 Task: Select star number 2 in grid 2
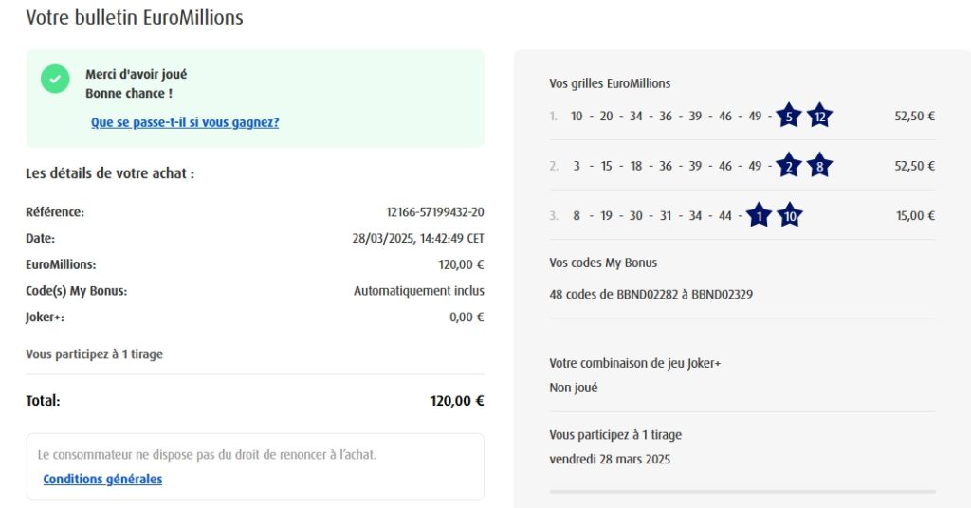pos(788,166)
